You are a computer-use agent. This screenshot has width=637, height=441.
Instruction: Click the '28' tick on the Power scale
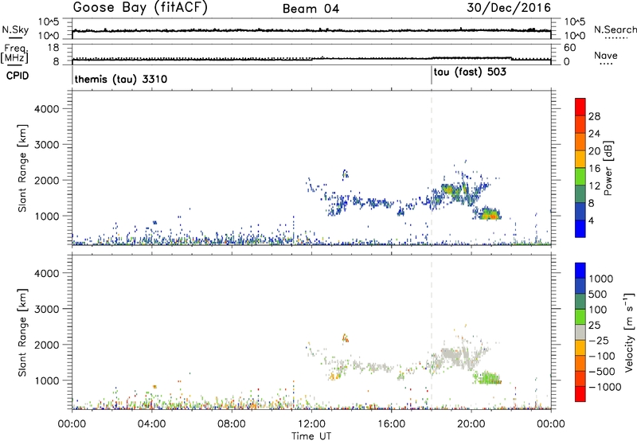[594, 116]
